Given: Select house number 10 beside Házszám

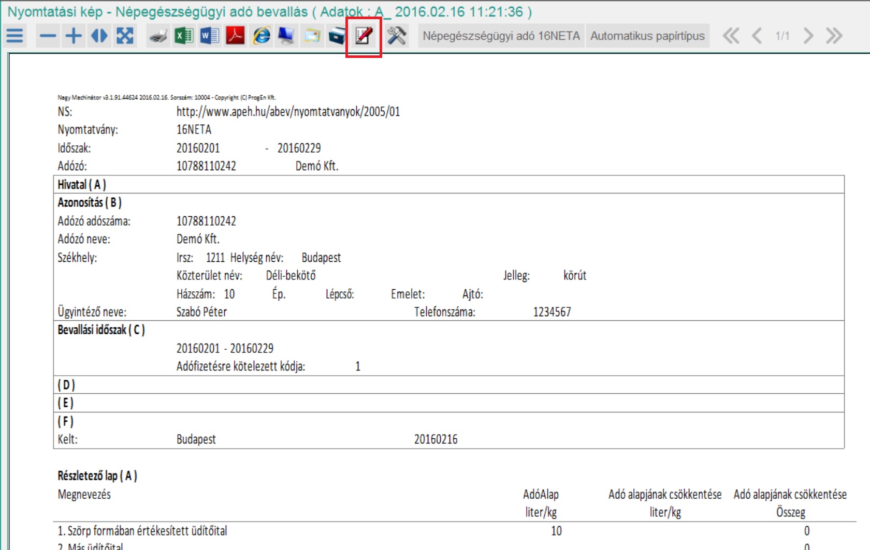Looking at the screenshot, I should tap(229, 294).
